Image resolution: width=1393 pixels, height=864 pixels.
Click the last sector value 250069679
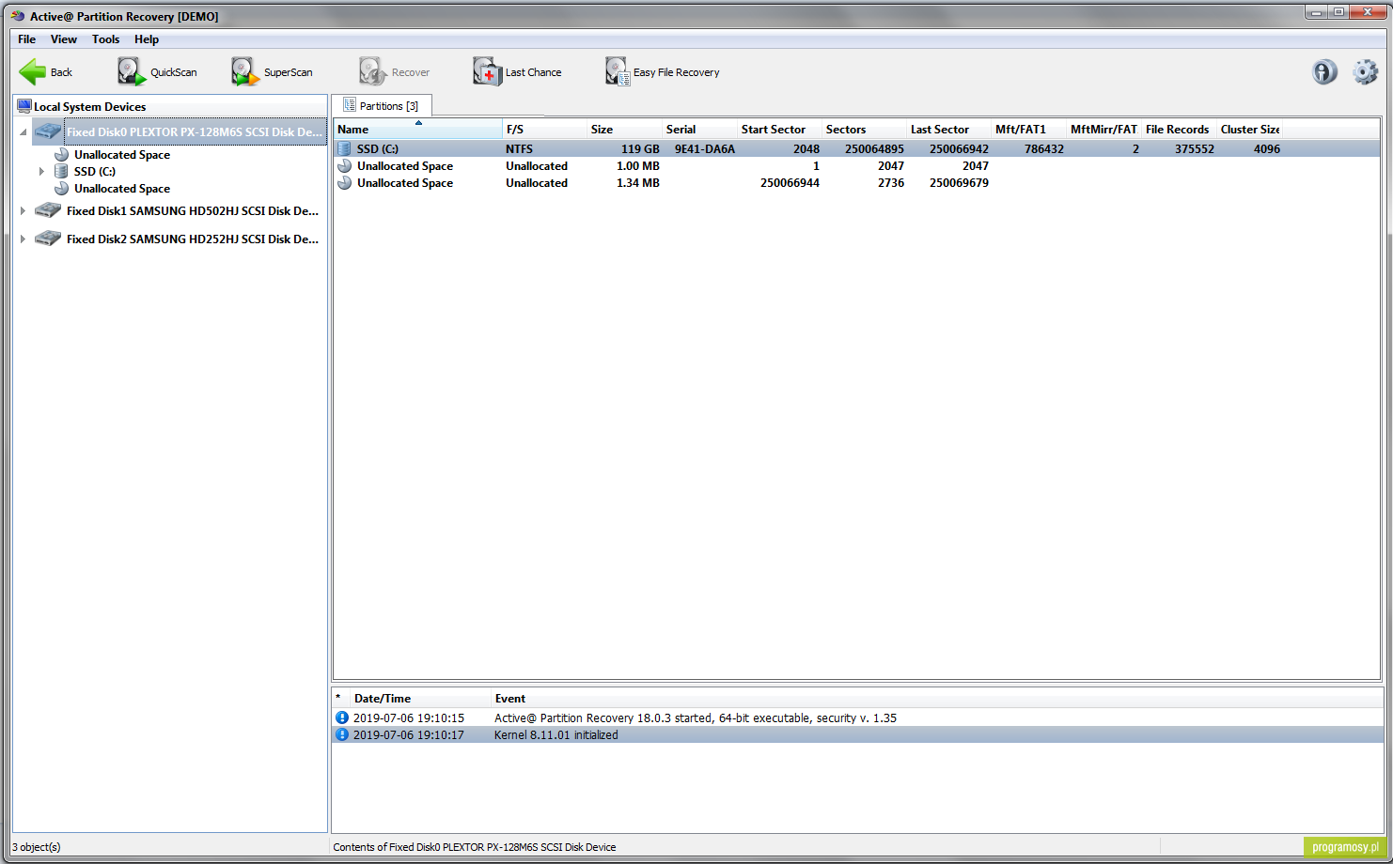click(x=959, y=182)
